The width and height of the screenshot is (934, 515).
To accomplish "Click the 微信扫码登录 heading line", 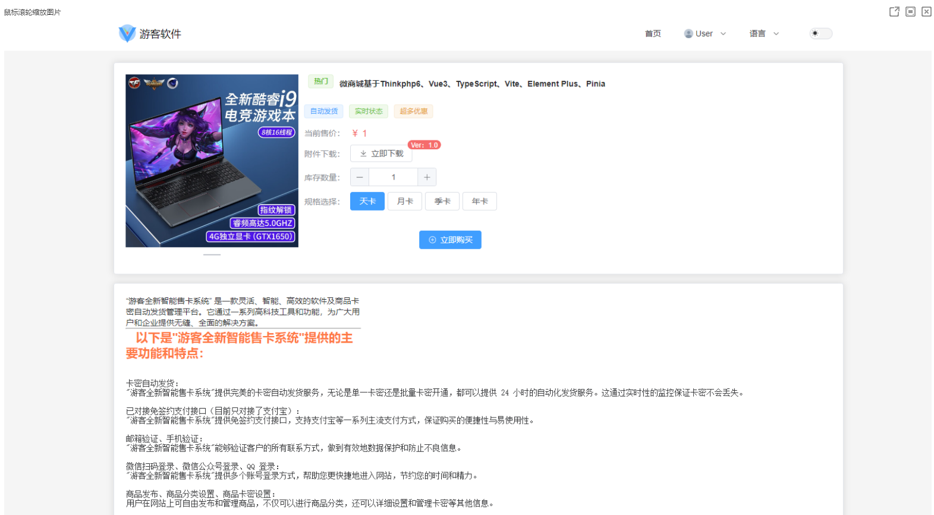I will 203,466.
